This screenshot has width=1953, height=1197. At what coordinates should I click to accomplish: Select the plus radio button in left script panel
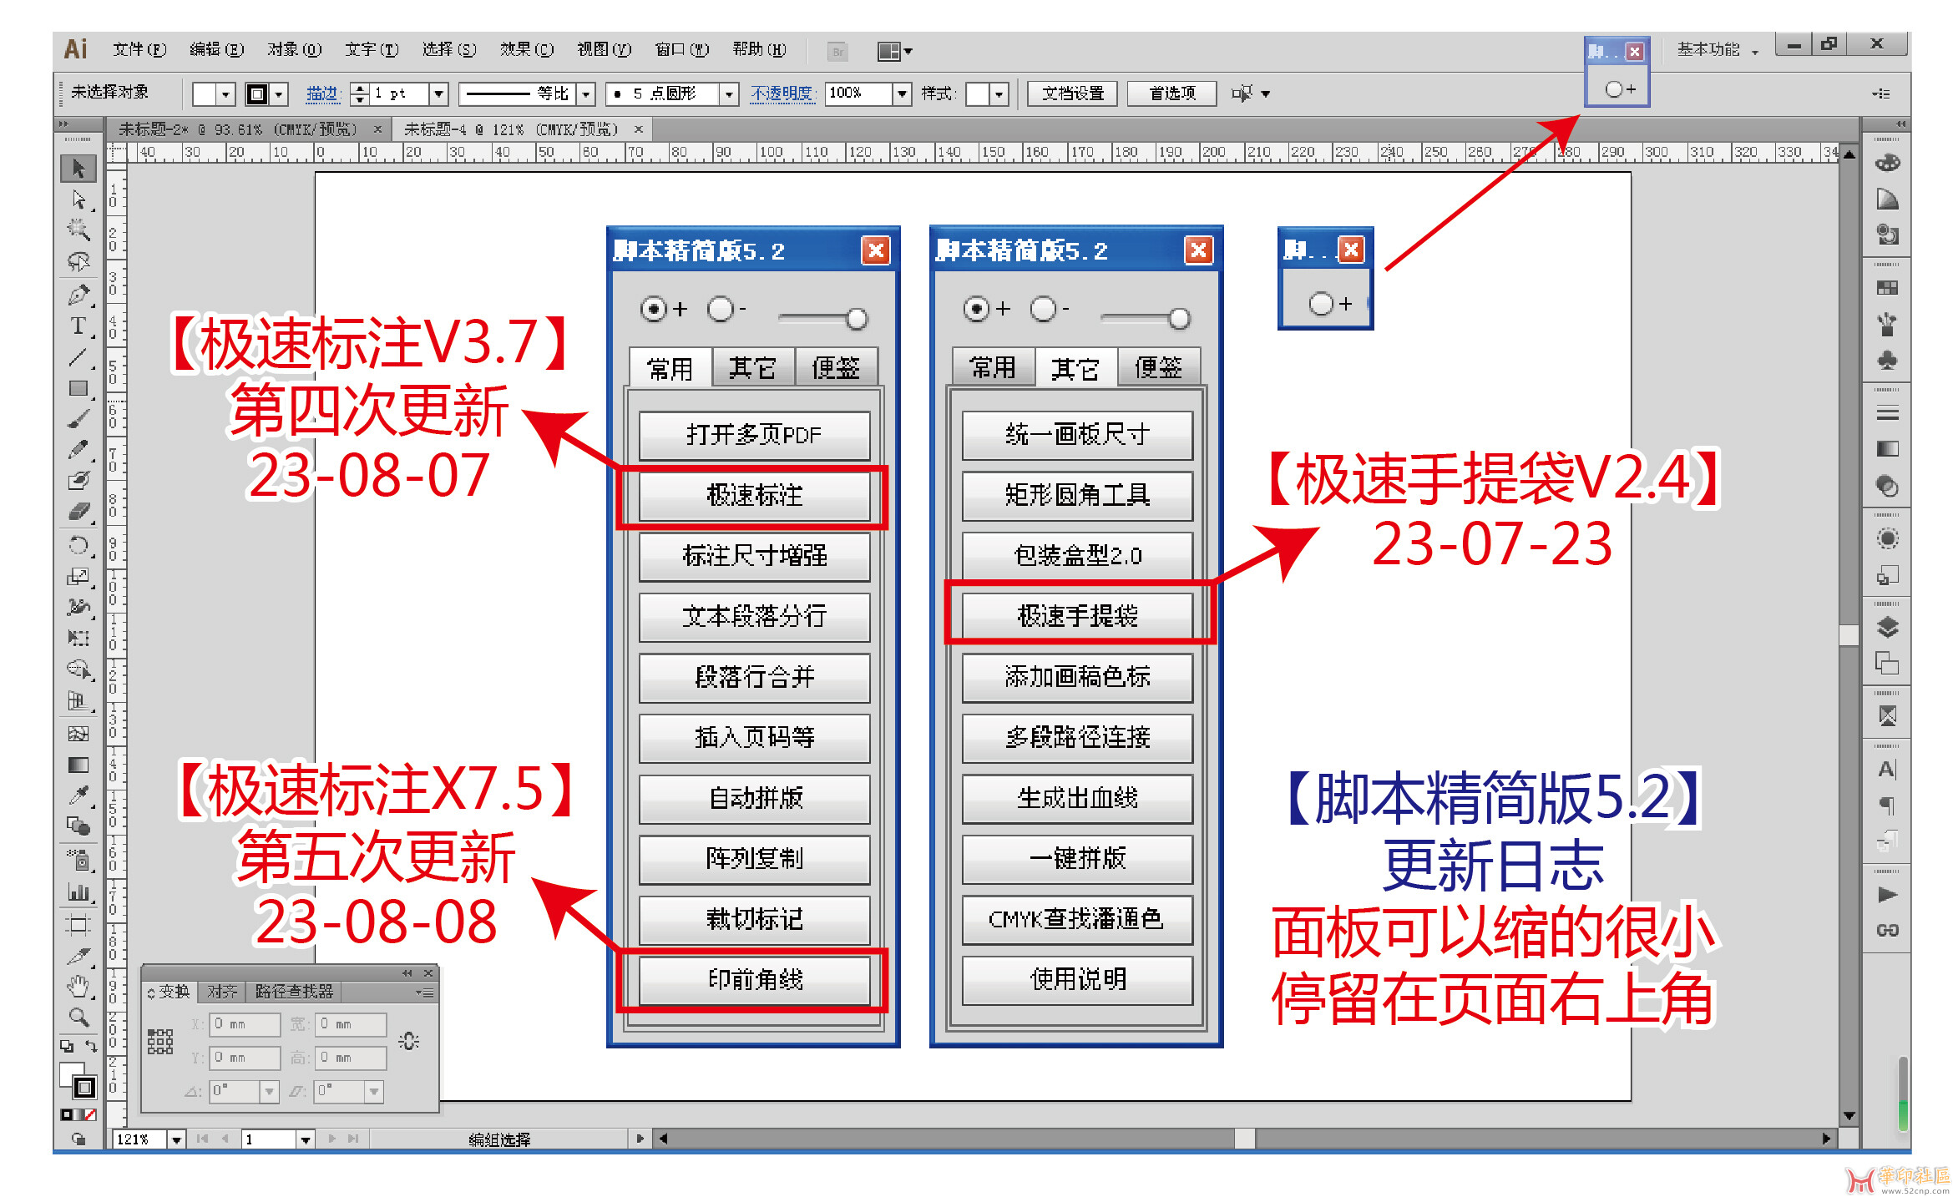pos(653,310)
